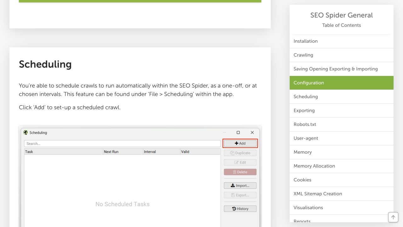Viewport: 403px width, 227px height.
Task: Open Saving Opening Exporting & Importing link
Action: tap(342, 69)
